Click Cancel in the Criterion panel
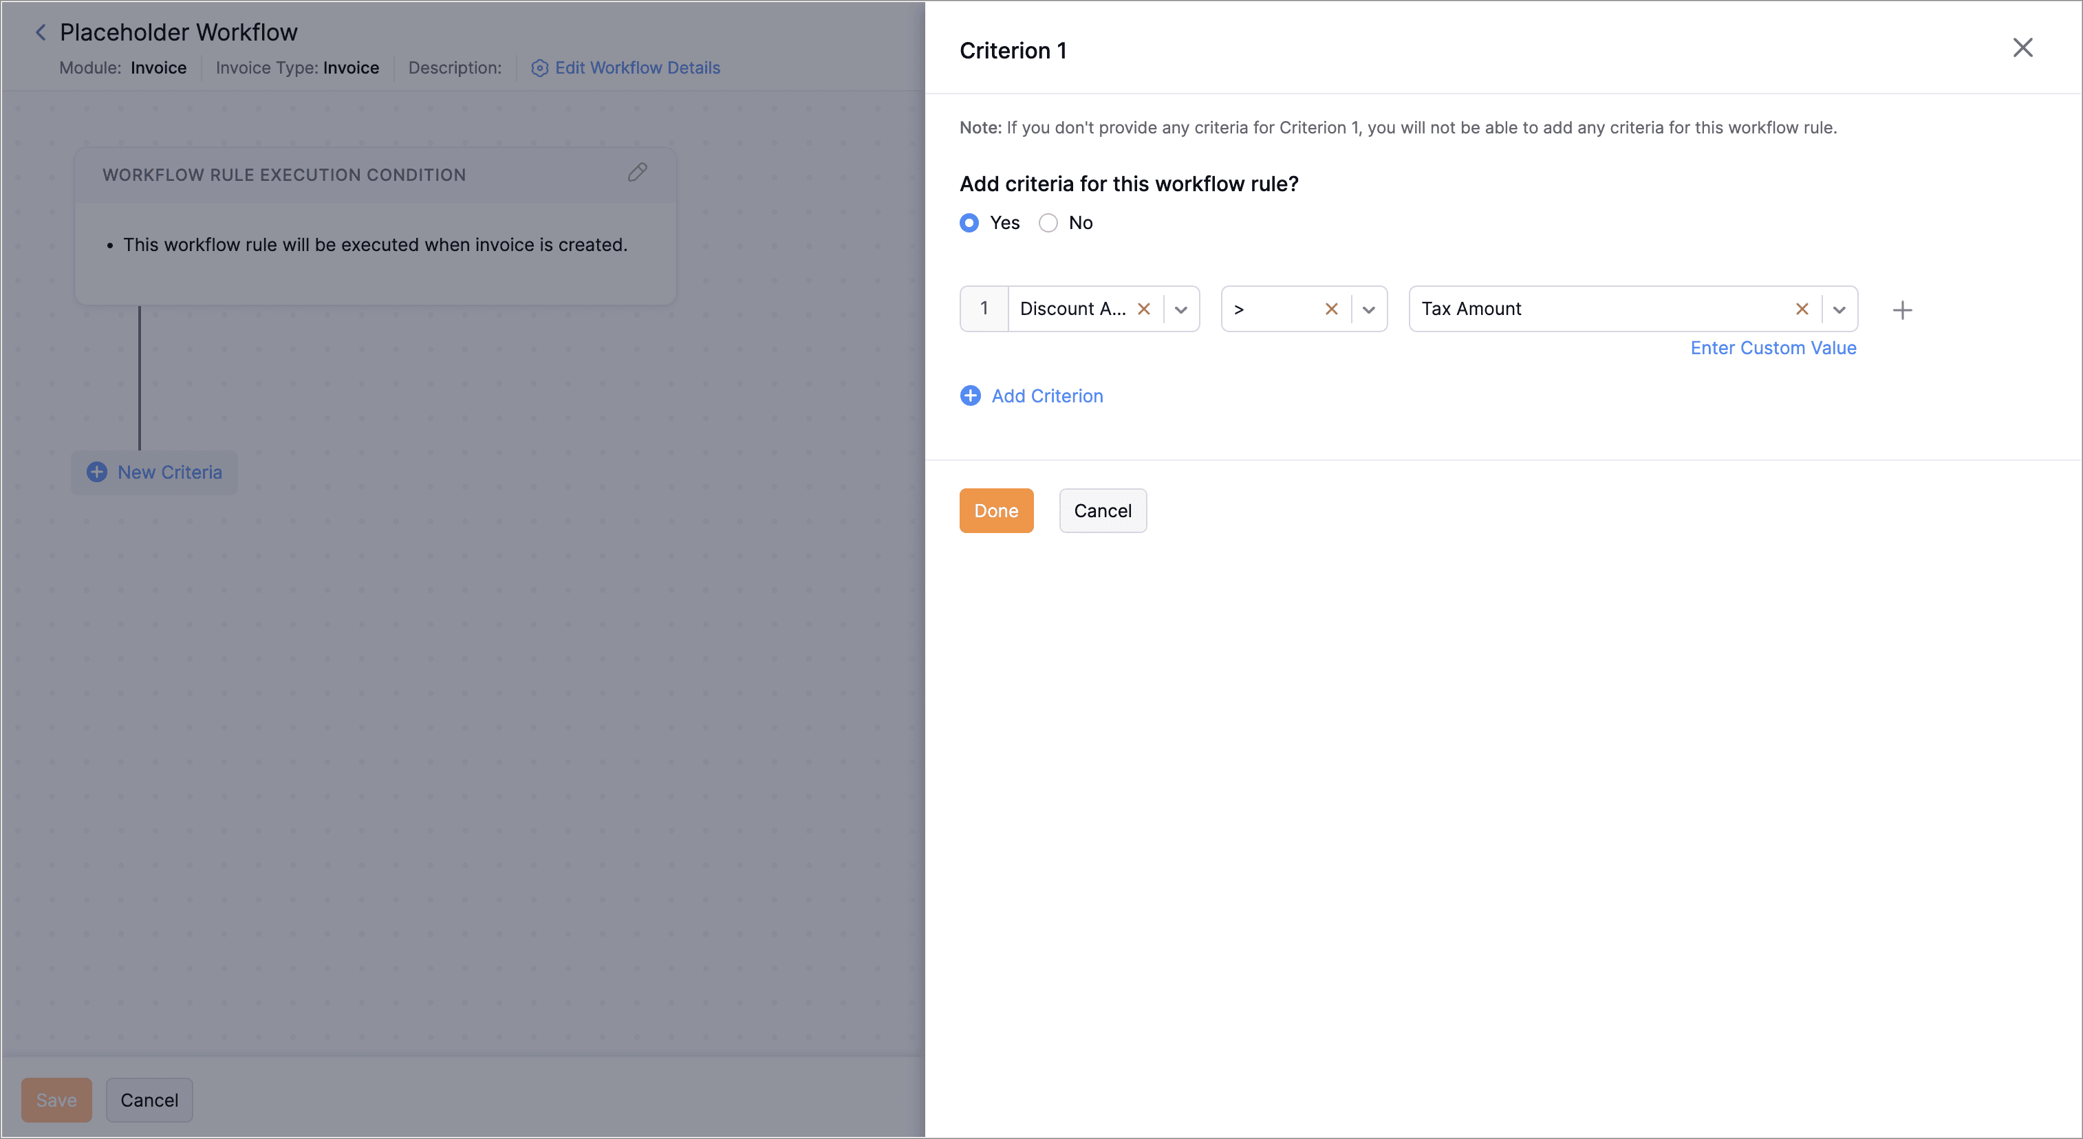2083x1139 pixels. click(1102, 511)
